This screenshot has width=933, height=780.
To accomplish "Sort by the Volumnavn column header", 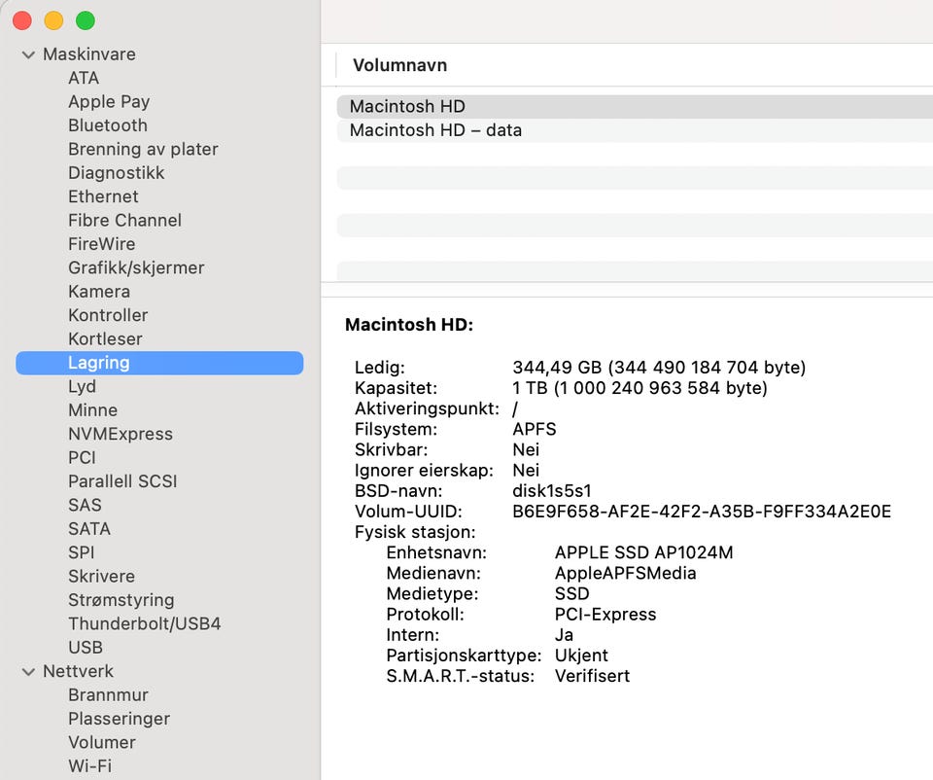I will coord(399,65).
